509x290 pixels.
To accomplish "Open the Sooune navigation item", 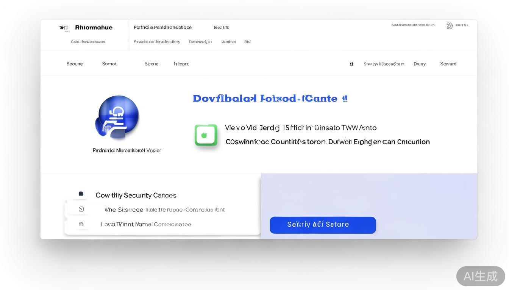I will (x=75, y=64).
